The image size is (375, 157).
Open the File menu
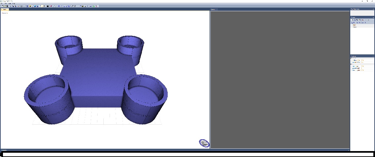pyautogui.click(x=2, y=3)
